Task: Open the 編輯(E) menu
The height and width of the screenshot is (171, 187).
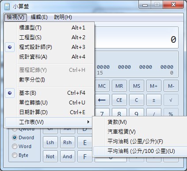Action: pyautogui.click(x=39, y=17)
